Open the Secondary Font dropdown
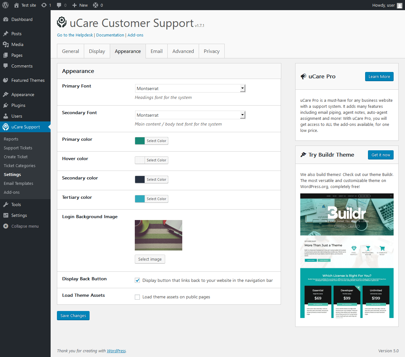Viewport: 405px width, 357px height. (190, 115)
